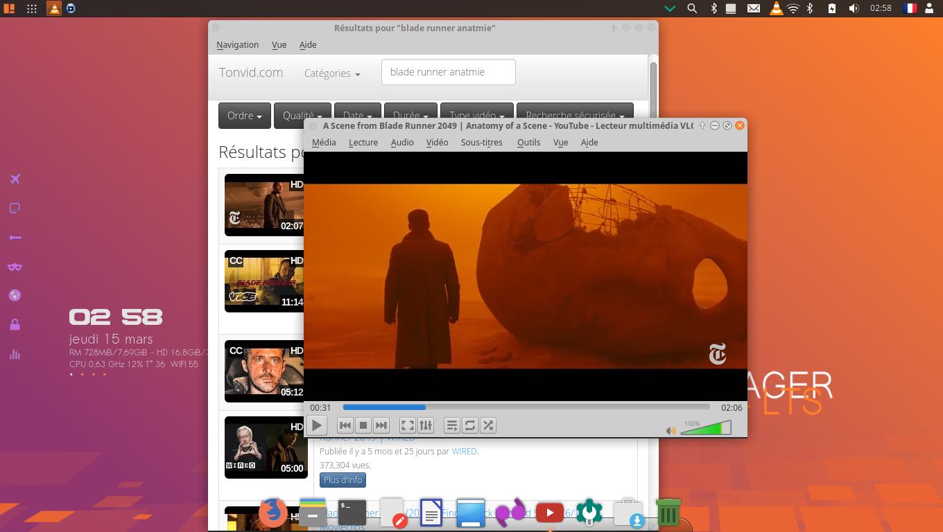Open VLC Lecture menu

[x=363, y=142]
